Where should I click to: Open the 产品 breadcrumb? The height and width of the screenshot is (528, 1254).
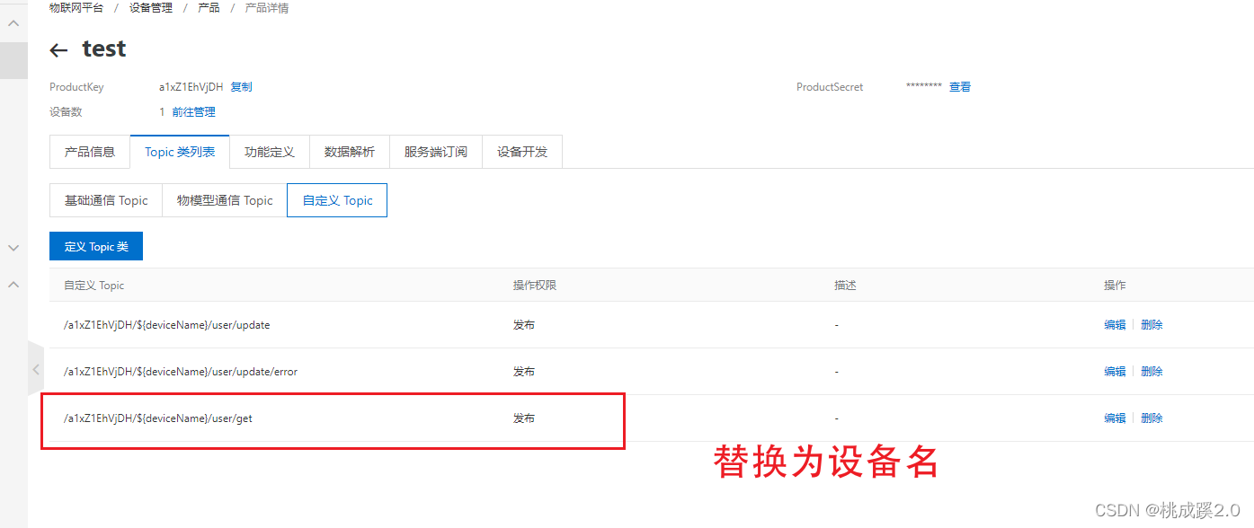click(x=209, y=8)
